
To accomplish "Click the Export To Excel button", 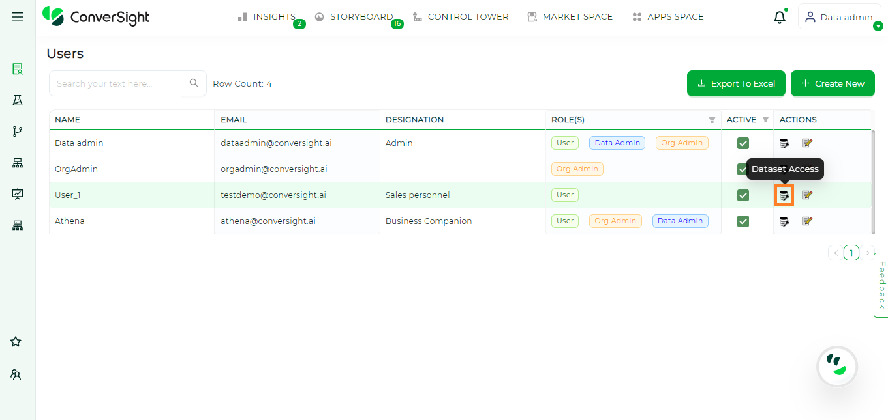I will tap(736, 83).
